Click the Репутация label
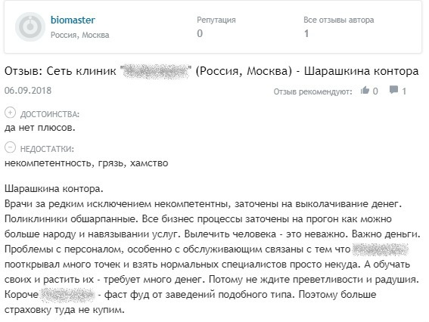 (x=216, y=20)
